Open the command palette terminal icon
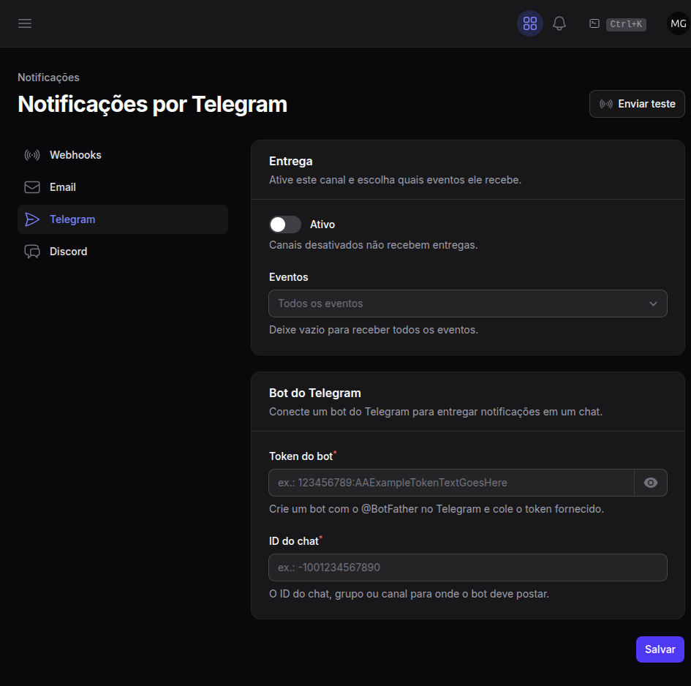 tap(594, 23)
